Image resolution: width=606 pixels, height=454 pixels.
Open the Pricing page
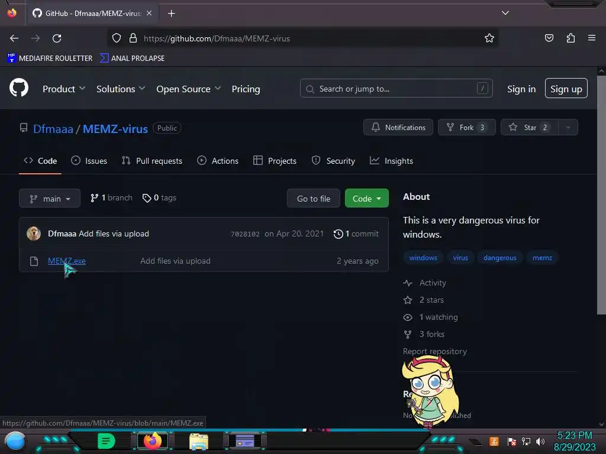click(246, 89)
